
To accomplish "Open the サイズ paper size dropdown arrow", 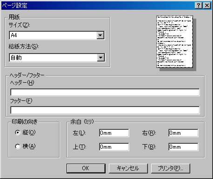I will click(x=100, y=35).
